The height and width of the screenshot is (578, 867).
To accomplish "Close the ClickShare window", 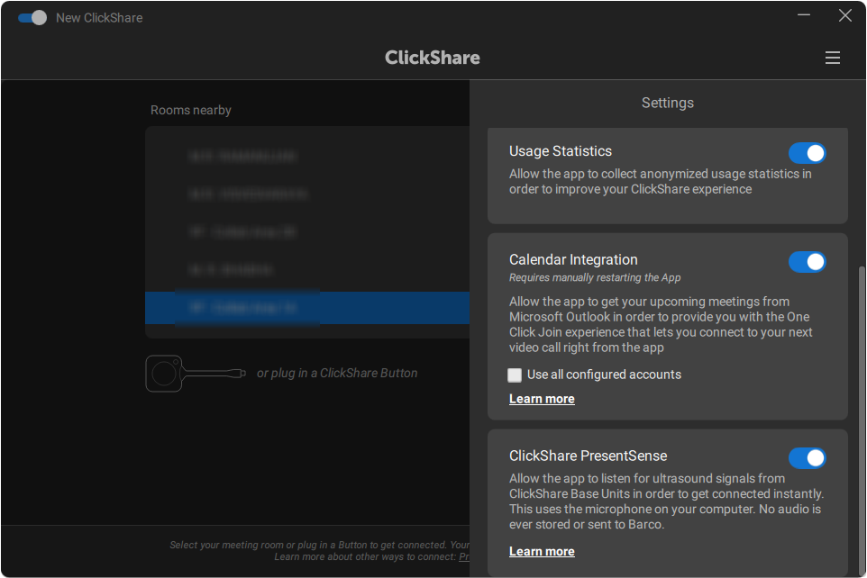I will pos(844,16).
